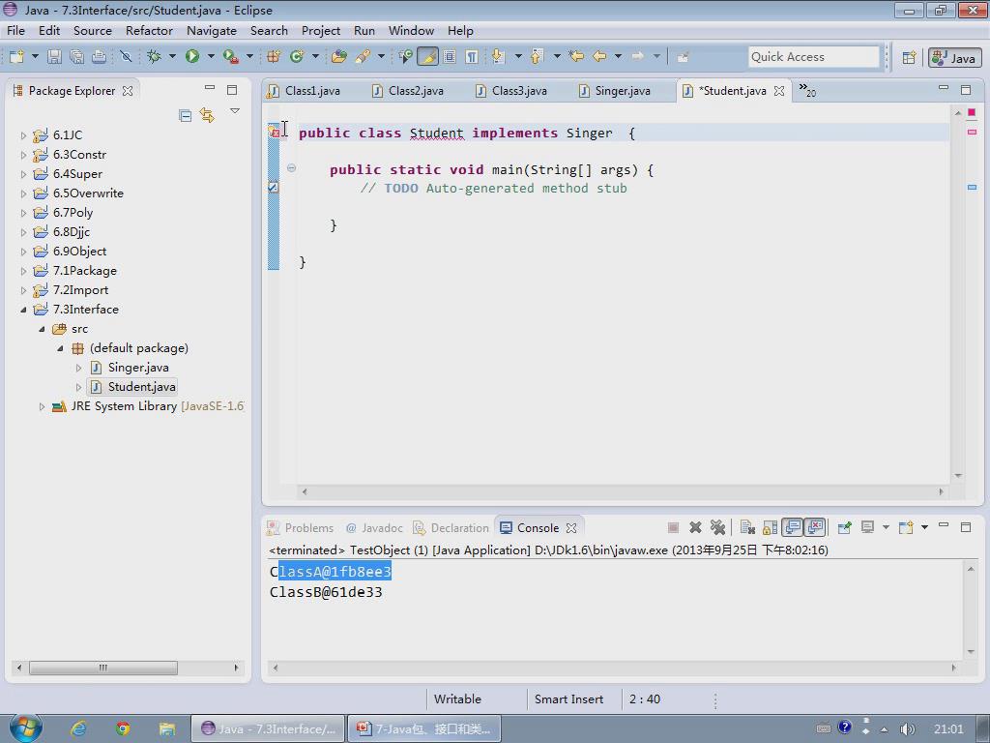This screenshot has height=743, width=990.
Task: Switch to the Singer.java editor tab
Action: pos(615,91)
